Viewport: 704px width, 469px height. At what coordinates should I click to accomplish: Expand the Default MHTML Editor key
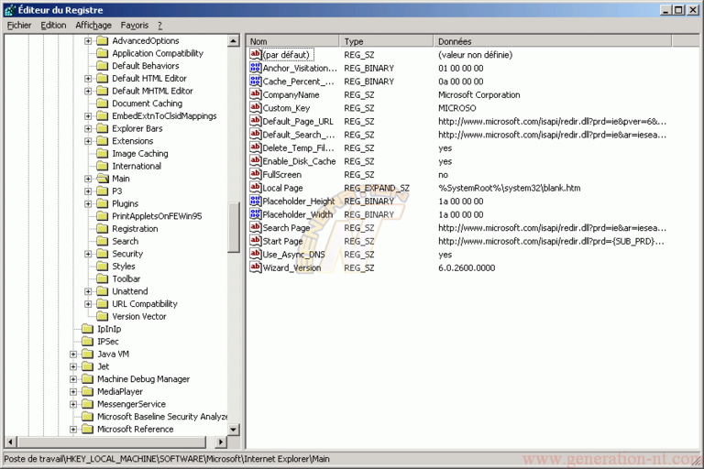pyautogui.click(x=88, y=91)
